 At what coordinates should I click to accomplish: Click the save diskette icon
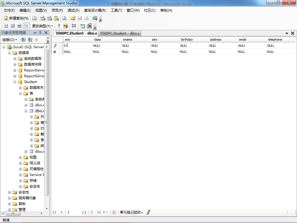(80, 18)
